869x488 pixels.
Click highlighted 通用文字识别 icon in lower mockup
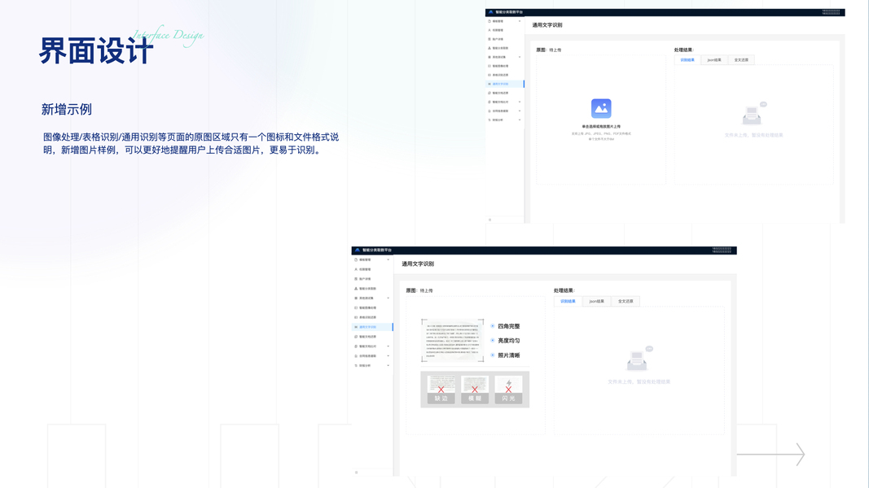pos(356,327)
